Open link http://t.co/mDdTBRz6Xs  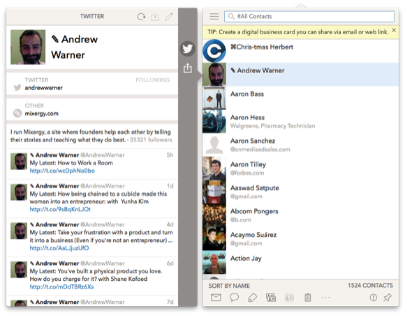pyautogui.click(x=61, y=286)
